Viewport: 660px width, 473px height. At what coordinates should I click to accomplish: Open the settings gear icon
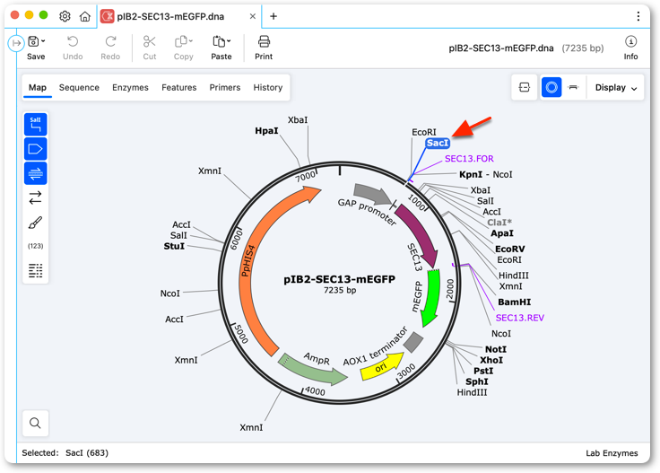click(65, 16)
